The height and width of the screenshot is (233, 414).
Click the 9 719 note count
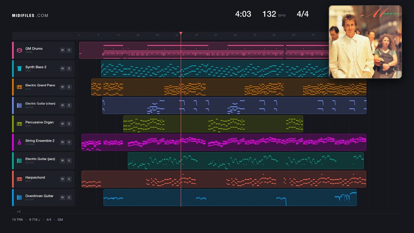pyautogui.click(x=35, y=219)
